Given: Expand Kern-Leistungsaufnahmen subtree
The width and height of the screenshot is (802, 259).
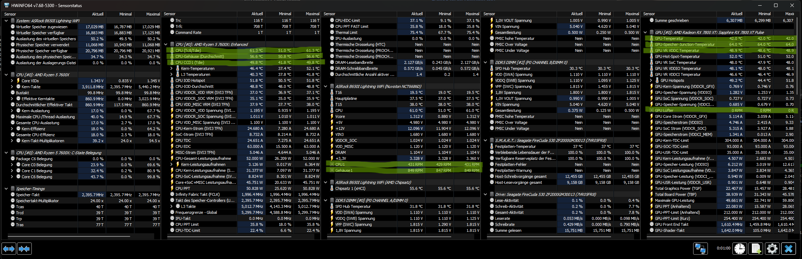Looking at the screenshot, I should click(172, 164).
